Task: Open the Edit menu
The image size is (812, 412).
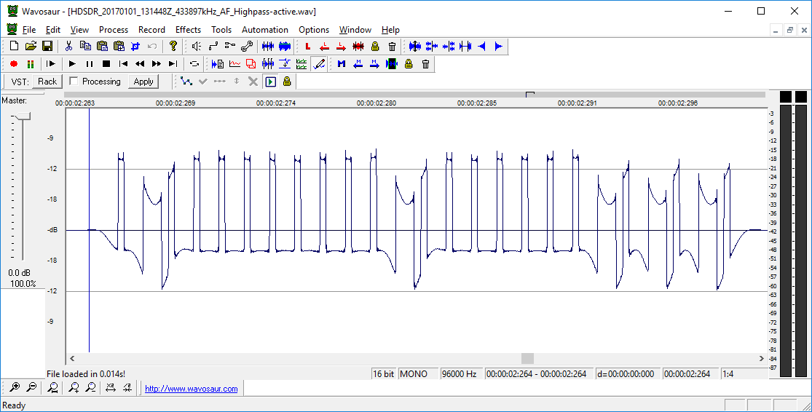Action: [x=53, y=30]
